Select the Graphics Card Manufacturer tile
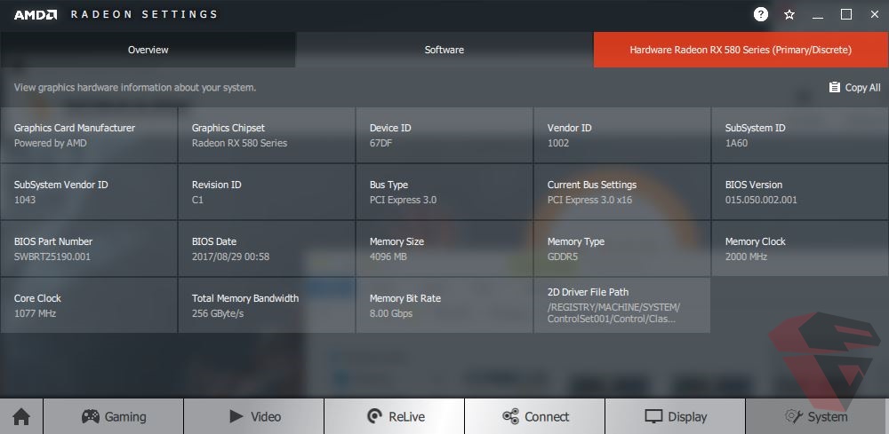 (88, 135)
